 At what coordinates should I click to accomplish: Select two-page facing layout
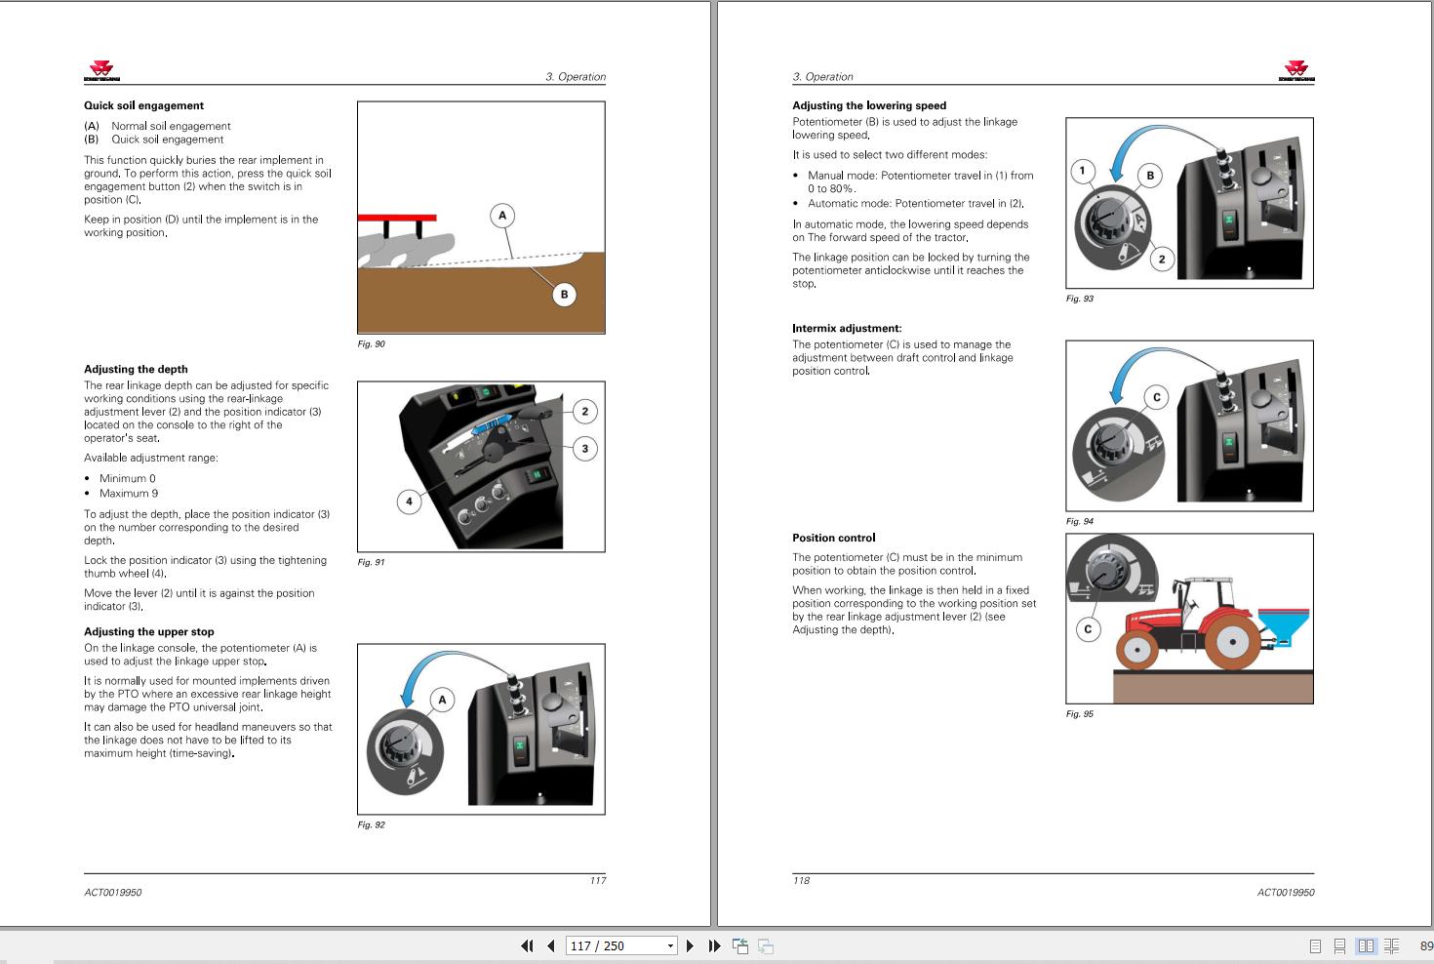[1366, 945]
